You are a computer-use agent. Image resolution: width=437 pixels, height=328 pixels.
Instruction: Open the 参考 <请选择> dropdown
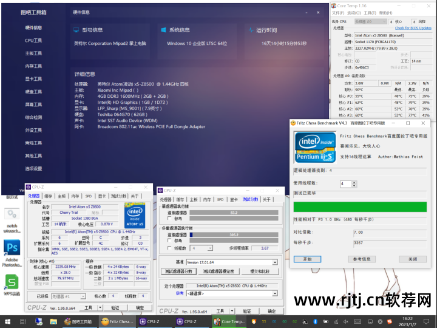point(232,293)
